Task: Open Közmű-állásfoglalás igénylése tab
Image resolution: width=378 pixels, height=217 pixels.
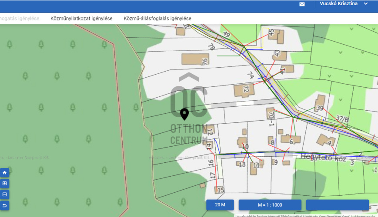Action: click(157, 19)
